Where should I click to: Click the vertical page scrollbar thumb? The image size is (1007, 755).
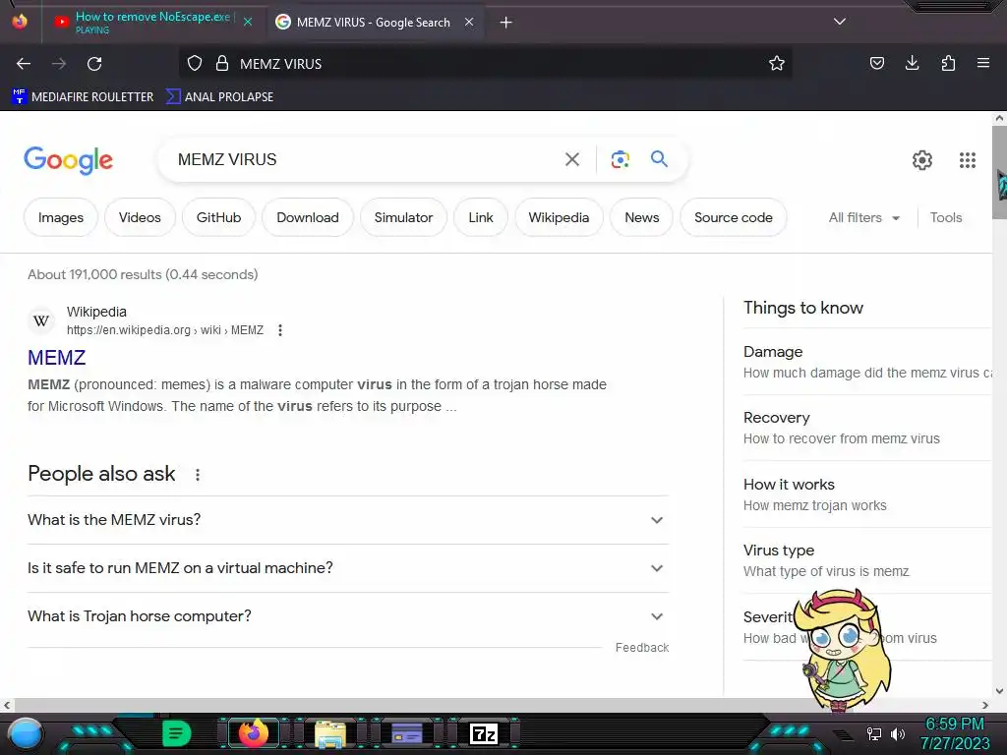[x=999, y=172]
